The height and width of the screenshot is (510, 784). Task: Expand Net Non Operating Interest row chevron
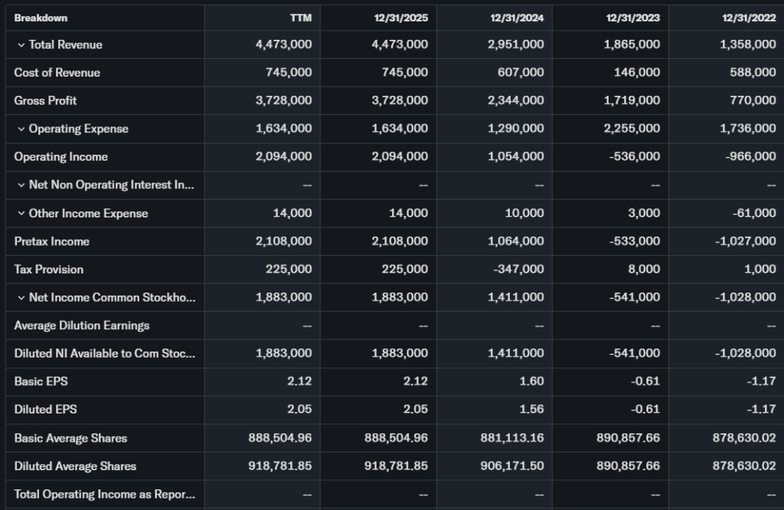pyautogui.click(x=21, y=185)
